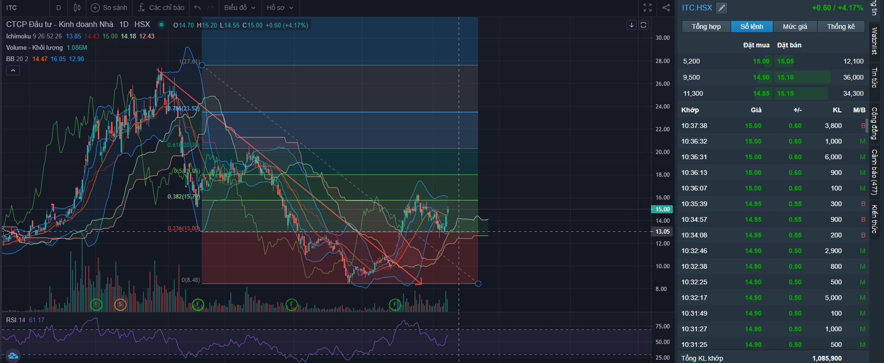This screenshot has width=884, height=363.
Task: Switch to the Tổng hợp tab
Action: (706, 27)
